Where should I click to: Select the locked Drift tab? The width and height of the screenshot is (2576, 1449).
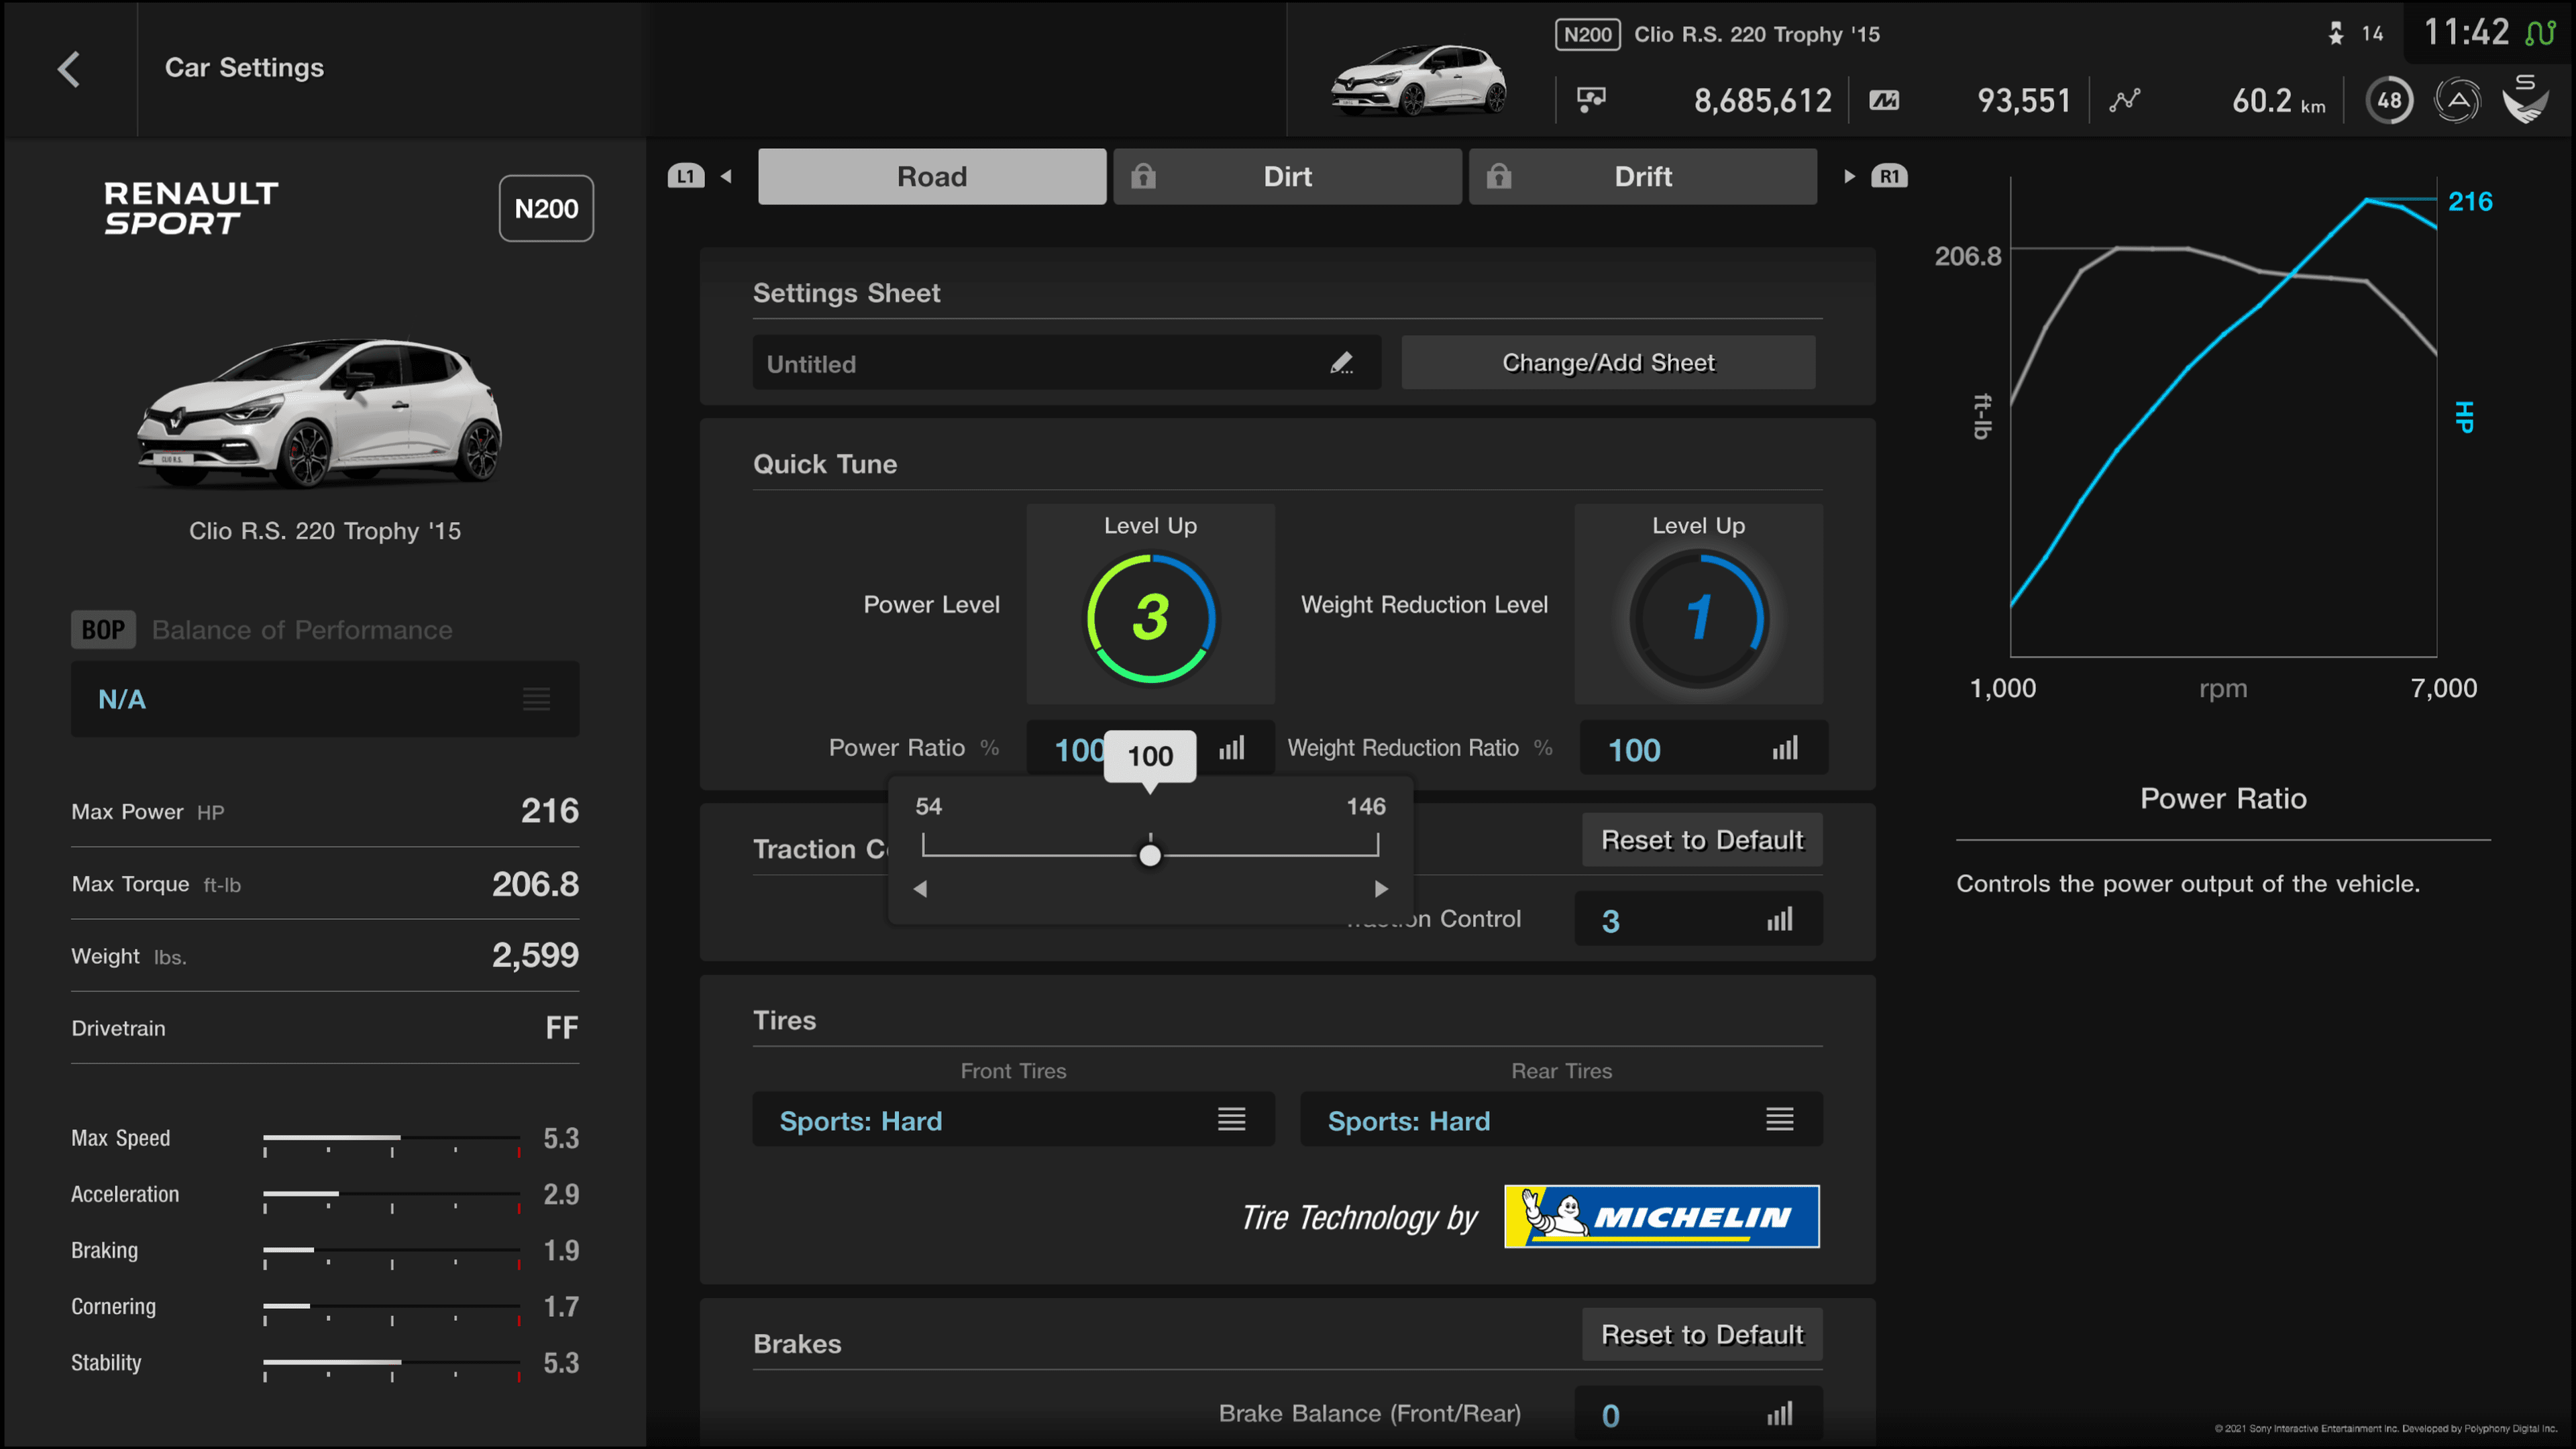coord(1643,177)
